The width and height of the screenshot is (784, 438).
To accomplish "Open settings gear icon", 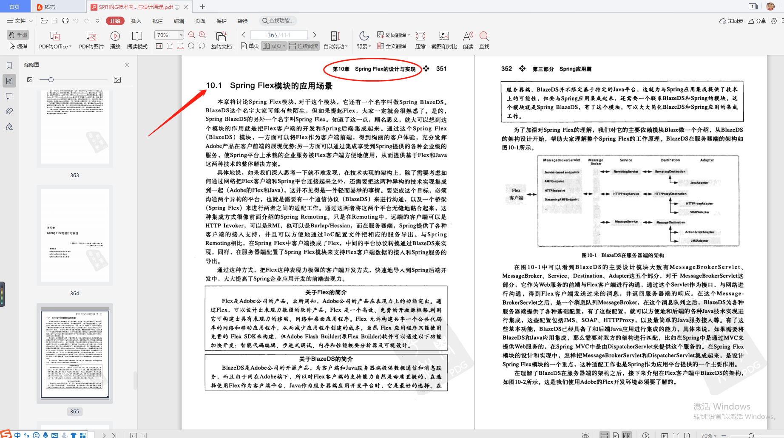I will (x=774, y=21).
